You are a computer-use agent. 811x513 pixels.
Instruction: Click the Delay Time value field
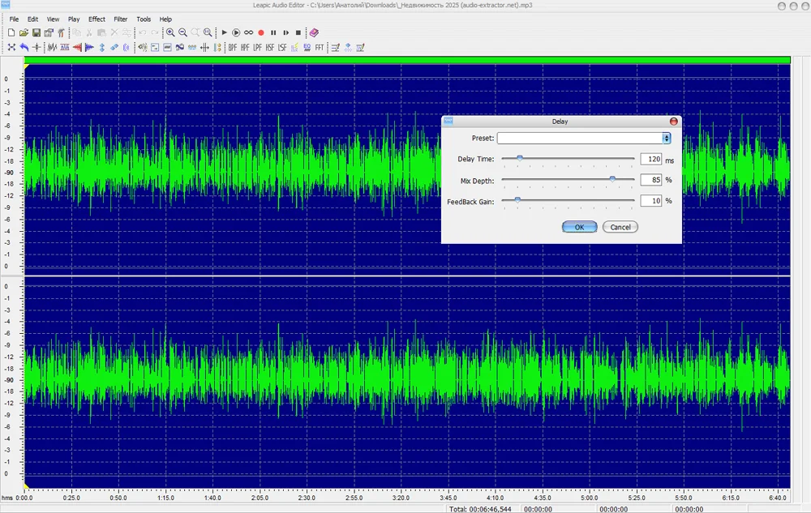pyautogui.click(x=650, y=160)
